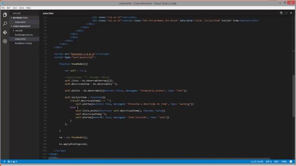Click the 'else {' code line
This screenshot has height=166, width=296.
(x=74, y=107)
